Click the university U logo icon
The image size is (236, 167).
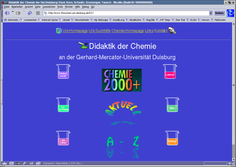click(59, 31)
